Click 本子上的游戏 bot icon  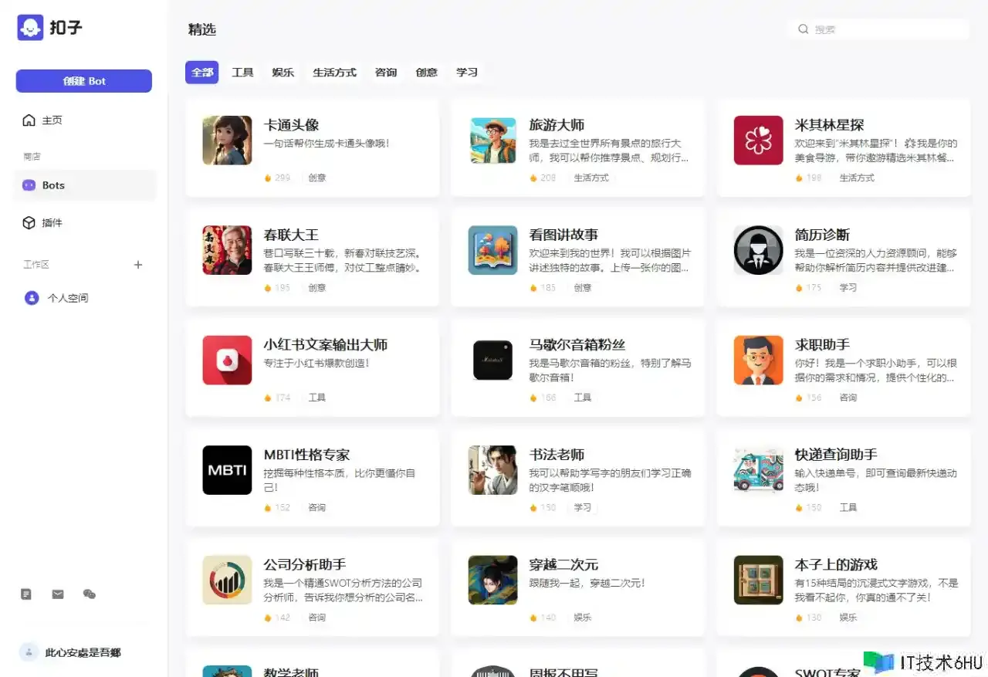coord(759,581)
